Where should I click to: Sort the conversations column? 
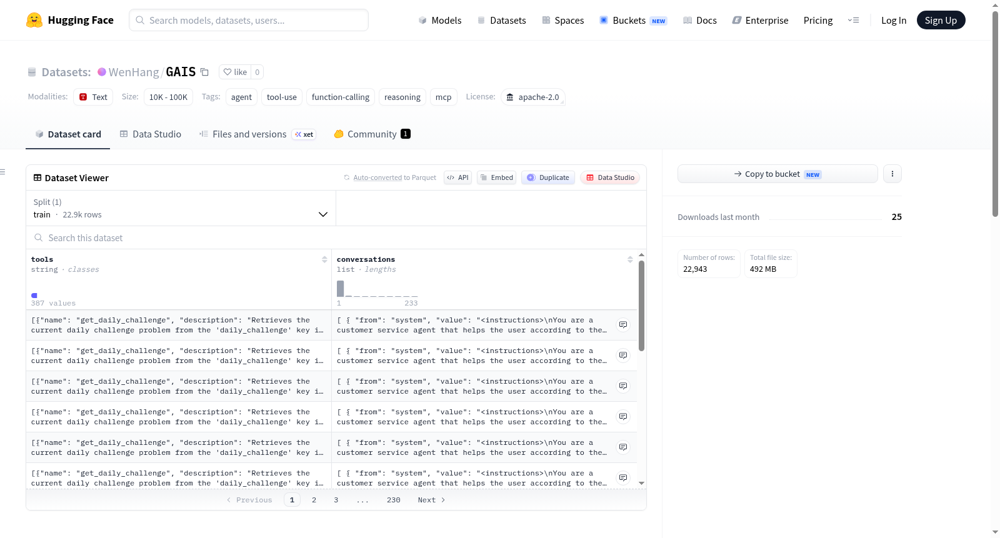[630, 259]
